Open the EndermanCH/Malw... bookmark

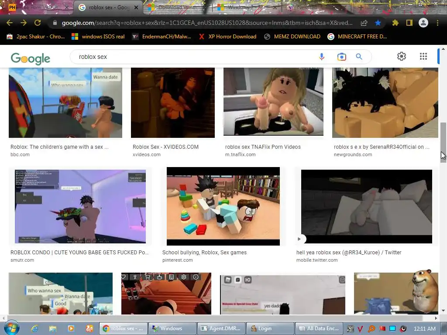[x=162, y=37]
